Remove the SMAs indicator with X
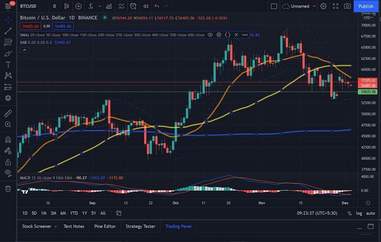The width and height of the screenshot is (381, 242). (x=236, y=35)
